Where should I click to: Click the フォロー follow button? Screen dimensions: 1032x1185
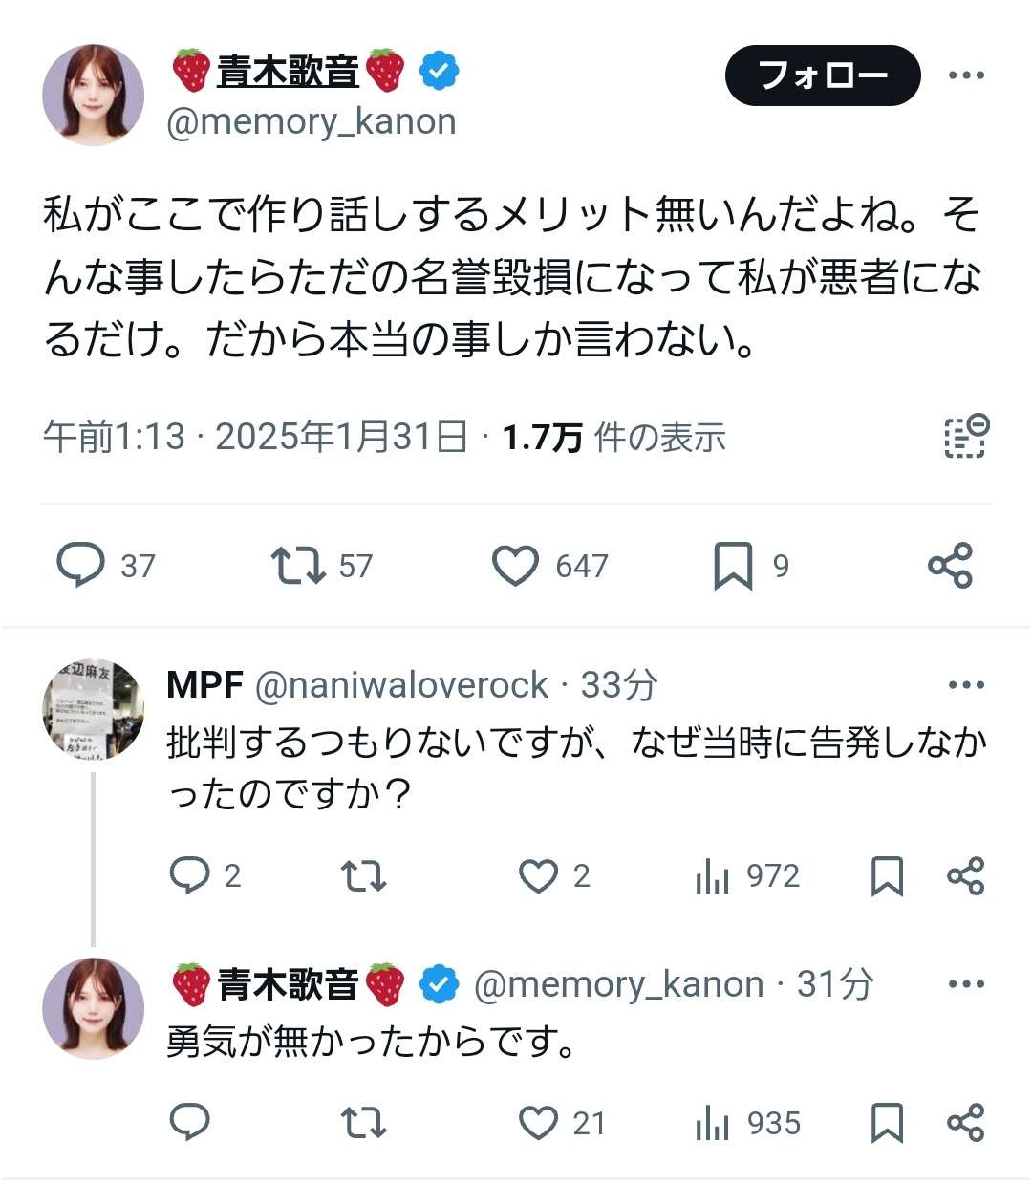tap(822, 75)
